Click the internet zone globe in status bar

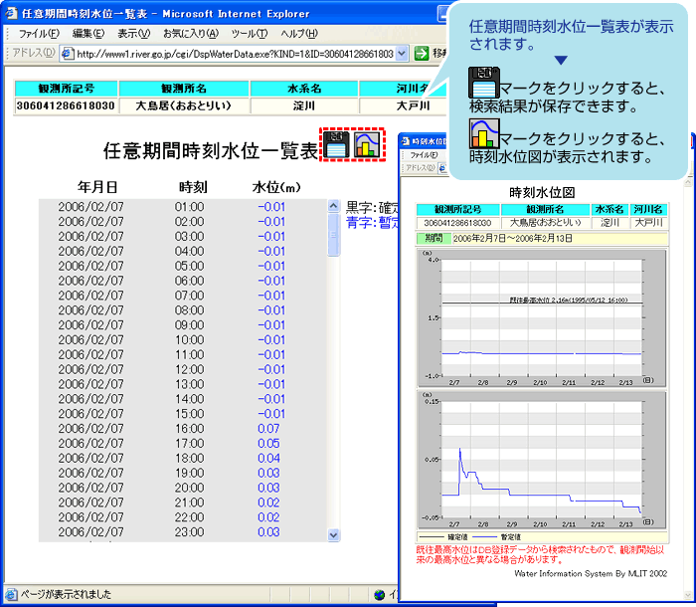coord(380,595)
